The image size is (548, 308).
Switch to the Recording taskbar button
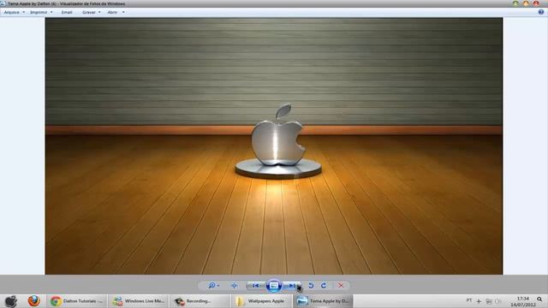pyautogui.click(x=200, y=301)
